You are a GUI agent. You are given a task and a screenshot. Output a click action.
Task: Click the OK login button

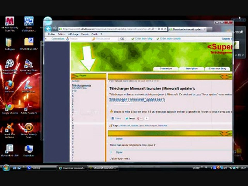[122, 39]
